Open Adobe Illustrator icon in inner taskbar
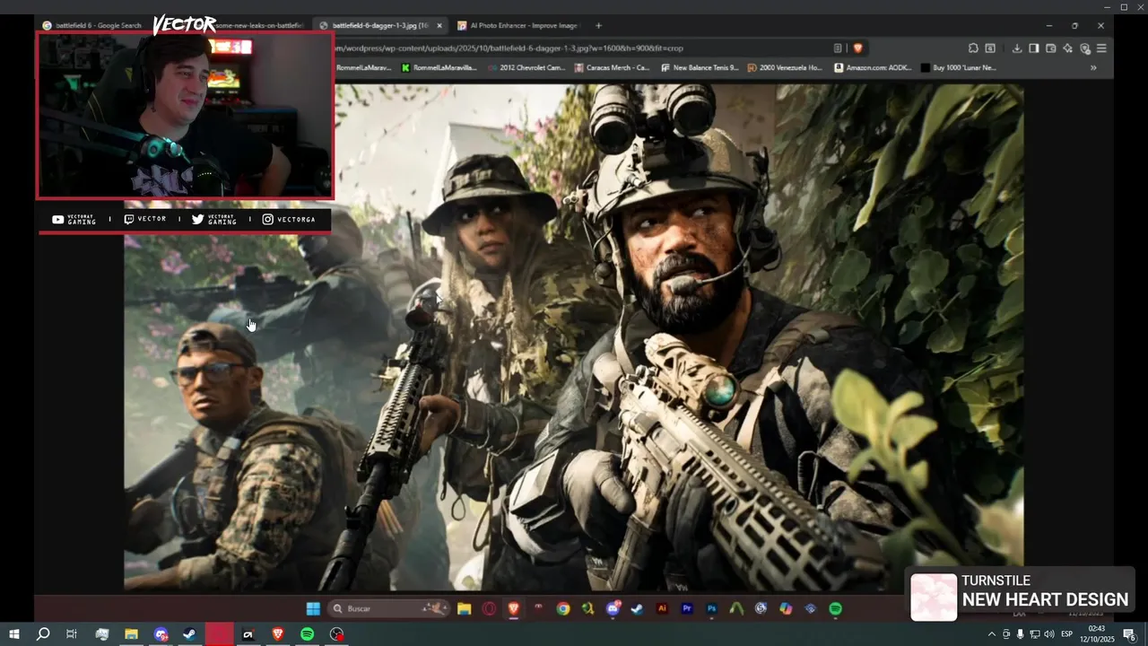Image resolution: width=1148 pixels, height=646 pixels. click(x=662, y=608)
